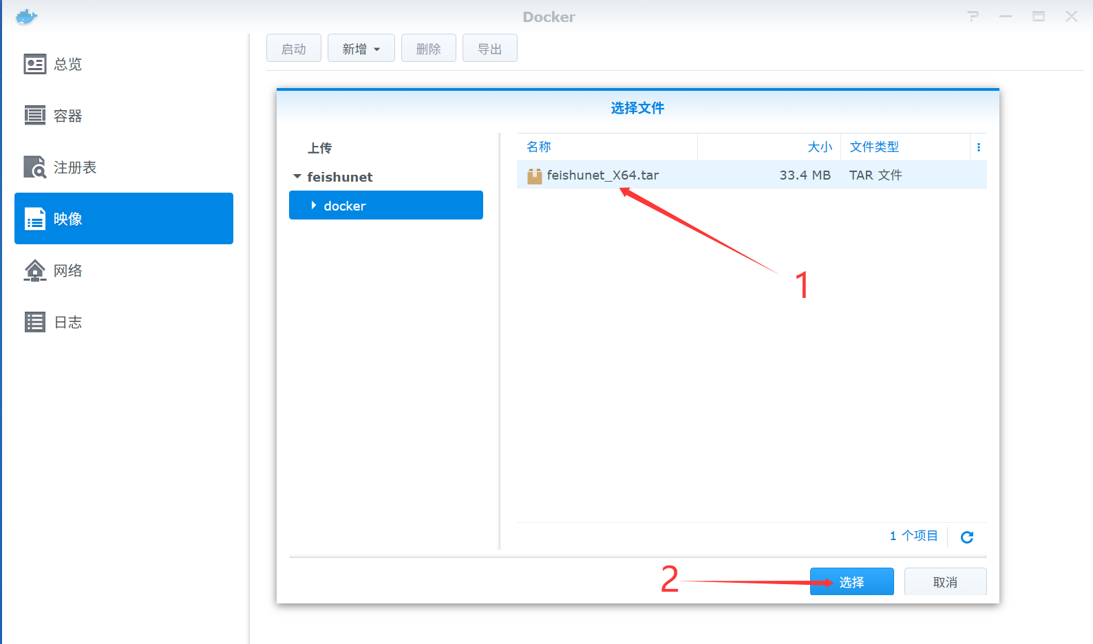1093x644 pixels.
Task: Refresh the file list
Action: 967,537
